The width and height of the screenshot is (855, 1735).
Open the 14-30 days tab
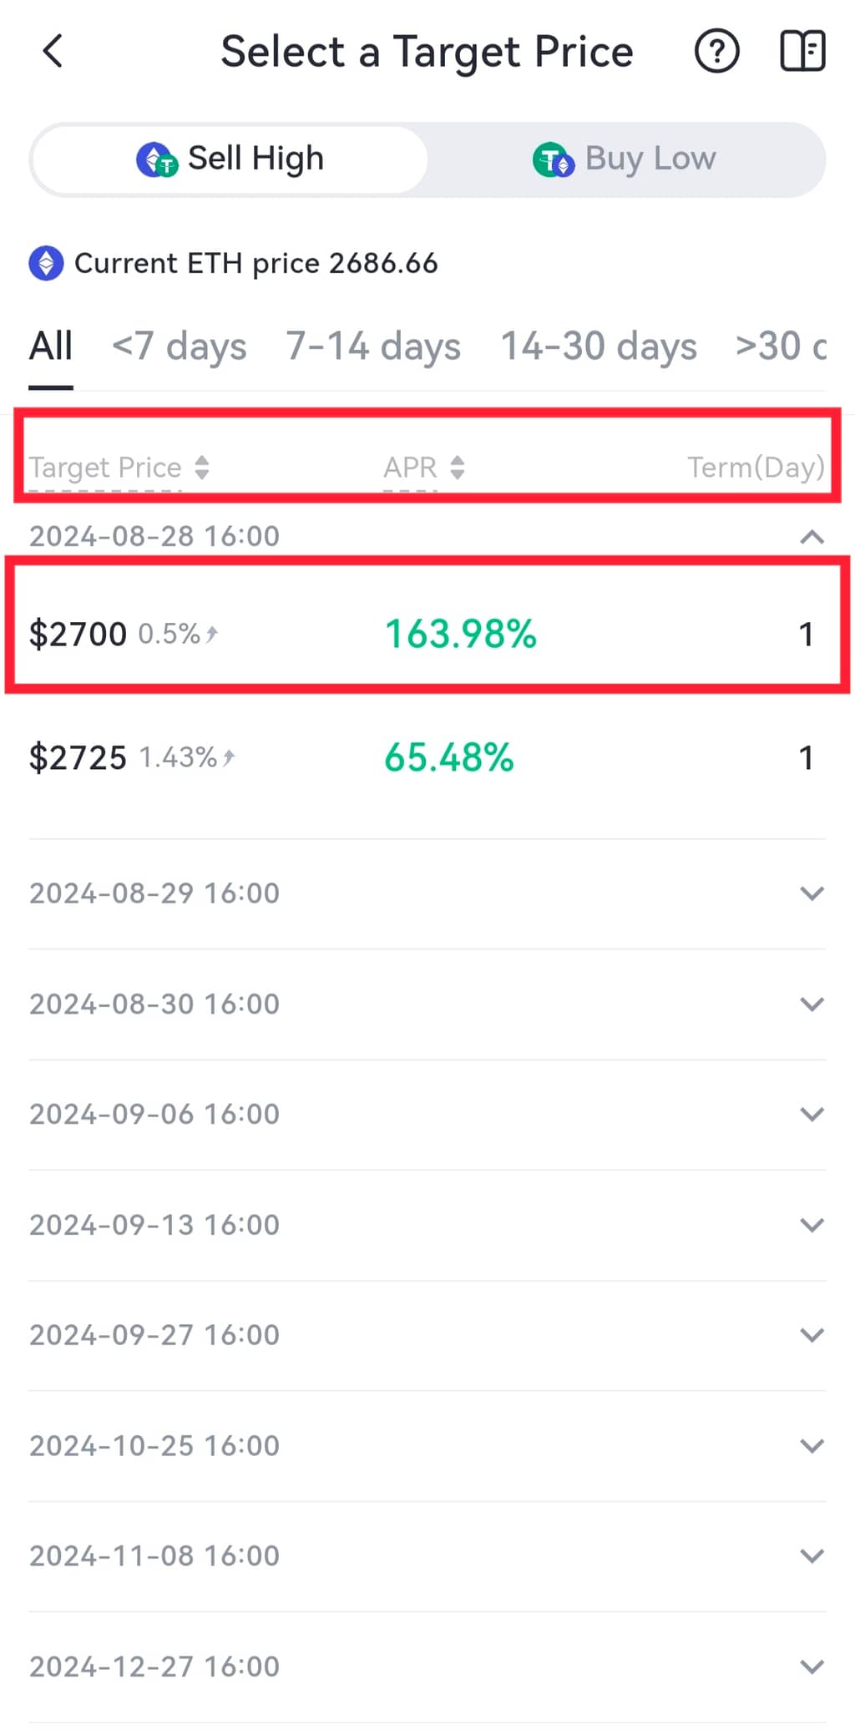[599, 346]
